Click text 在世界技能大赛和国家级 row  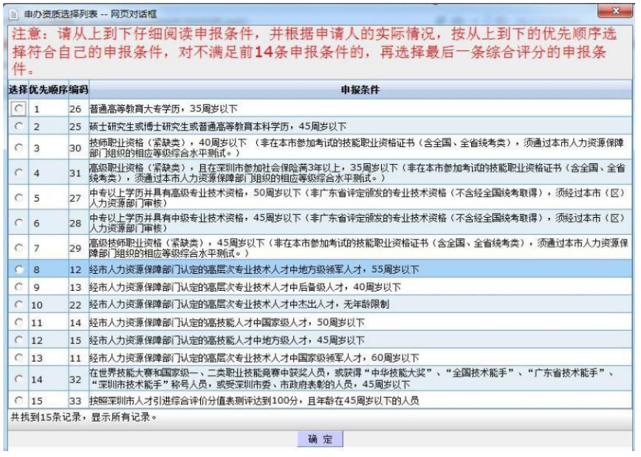point(352,379)
